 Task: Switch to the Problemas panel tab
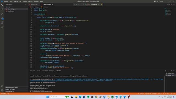(x=32, y=71)
